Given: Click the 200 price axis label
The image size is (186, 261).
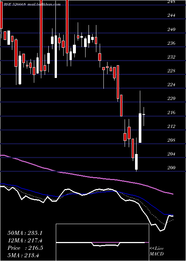Looking at the screenshot, I should pyautogui.click(x=171, y=168).
